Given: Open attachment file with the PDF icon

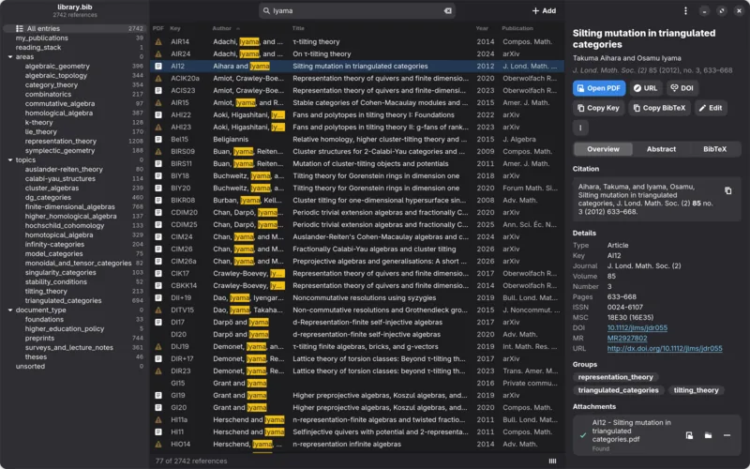Looking at the screenshot, I should click(x=689, y=435).
